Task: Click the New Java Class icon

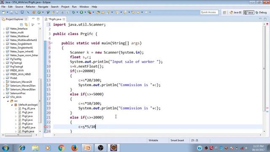Action: tap(39, 12)
